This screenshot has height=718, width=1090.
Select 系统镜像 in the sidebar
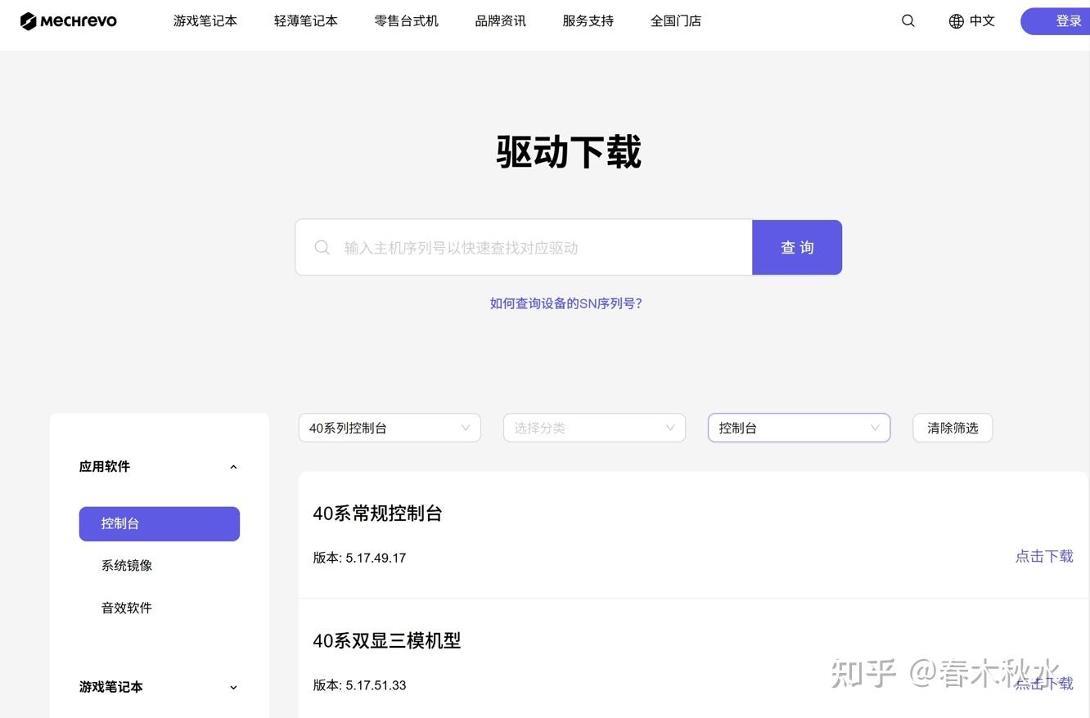pyautogui.click(x=127, y=565)
